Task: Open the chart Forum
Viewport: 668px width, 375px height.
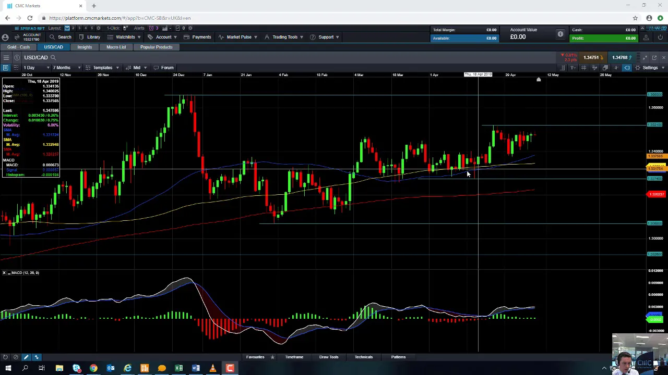Action: 163,68
